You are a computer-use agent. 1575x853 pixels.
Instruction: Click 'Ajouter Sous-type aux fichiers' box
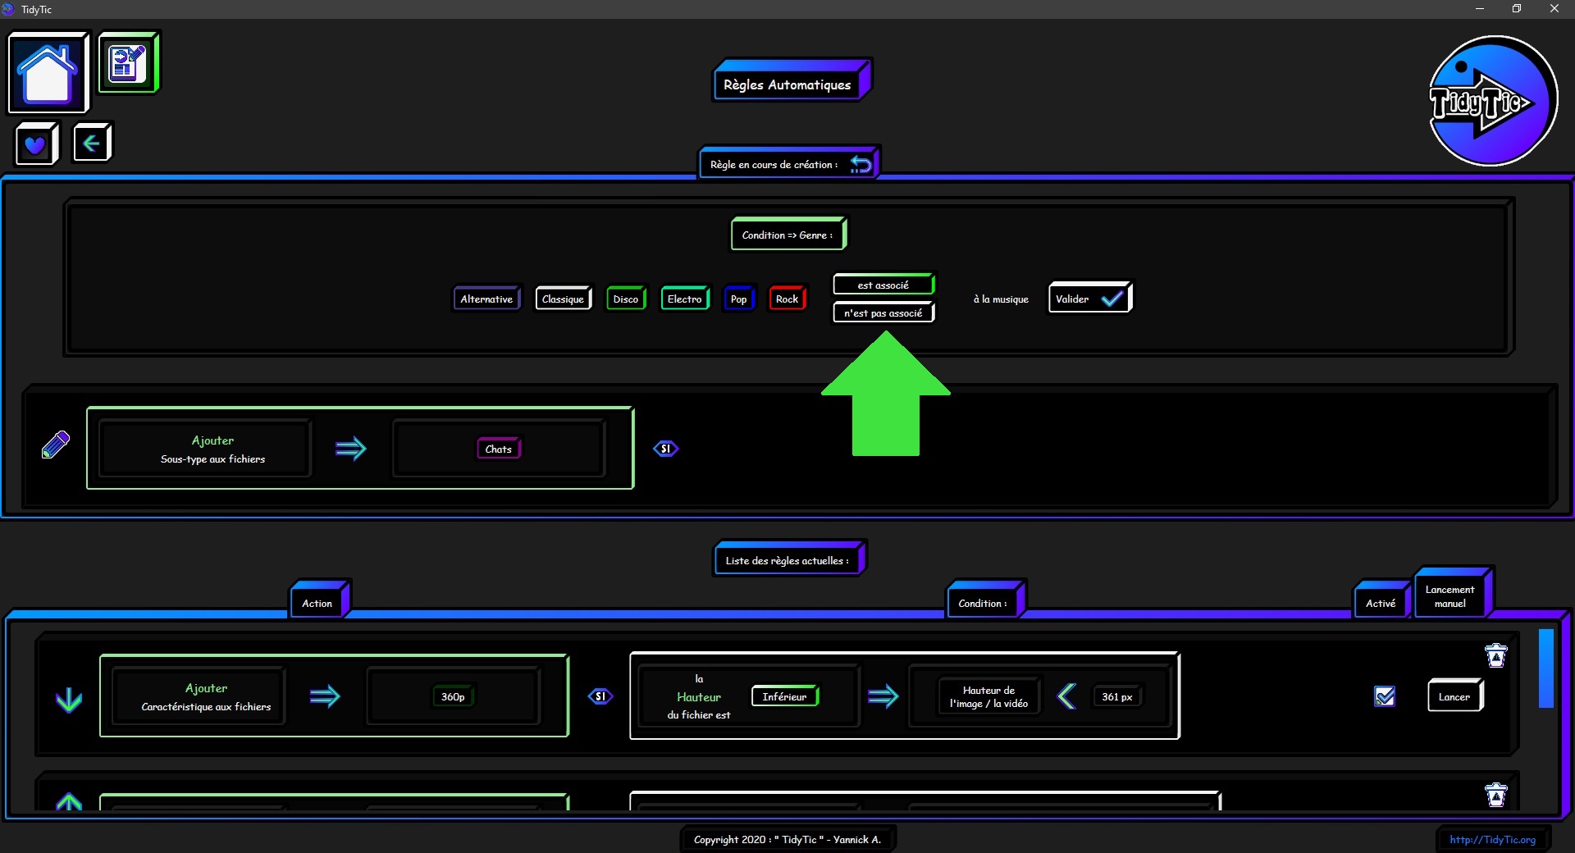coord(205,449)
